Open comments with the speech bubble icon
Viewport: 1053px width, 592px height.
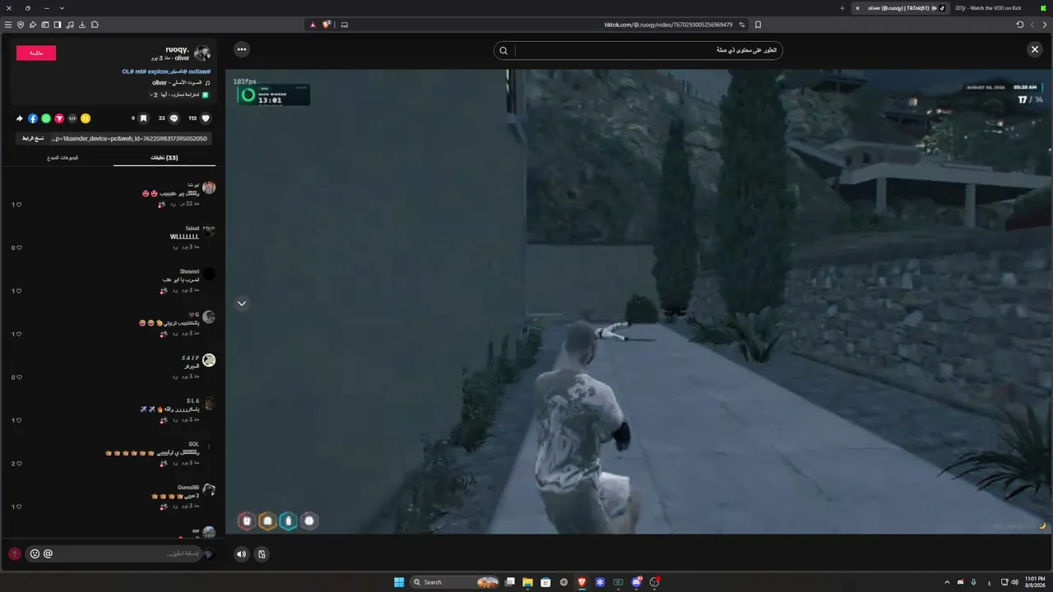[x=174, y=118]
